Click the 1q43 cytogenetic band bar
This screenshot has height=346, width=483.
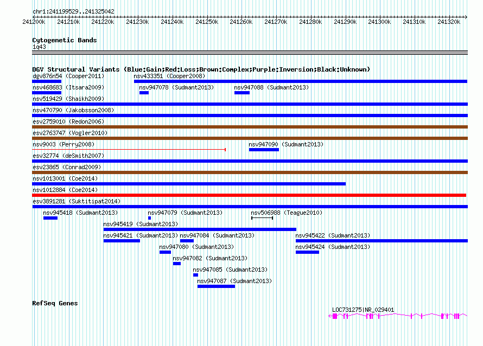point(250,53)
